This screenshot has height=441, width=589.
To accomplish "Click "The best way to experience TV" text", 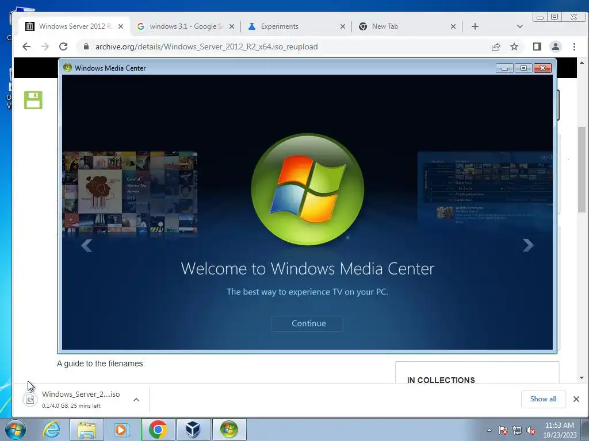I will click(x=307, y=292).
